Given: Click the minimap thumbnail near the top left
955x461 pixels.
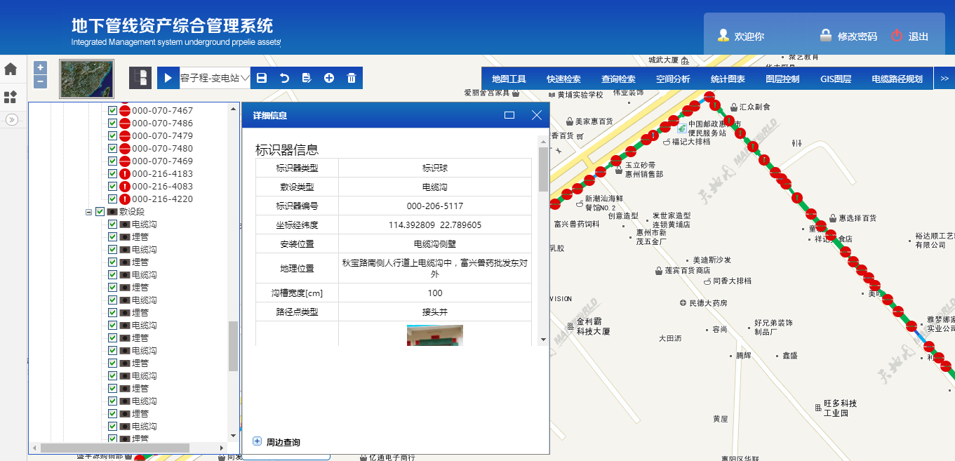Looking at the screenshot, I should click(86, 78).
